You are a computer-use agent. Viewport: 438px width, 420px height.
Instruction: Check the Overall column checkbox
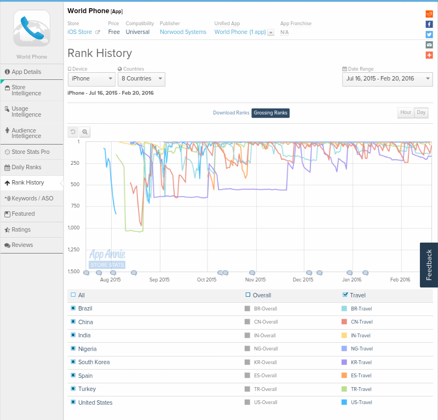click(246, 295)
